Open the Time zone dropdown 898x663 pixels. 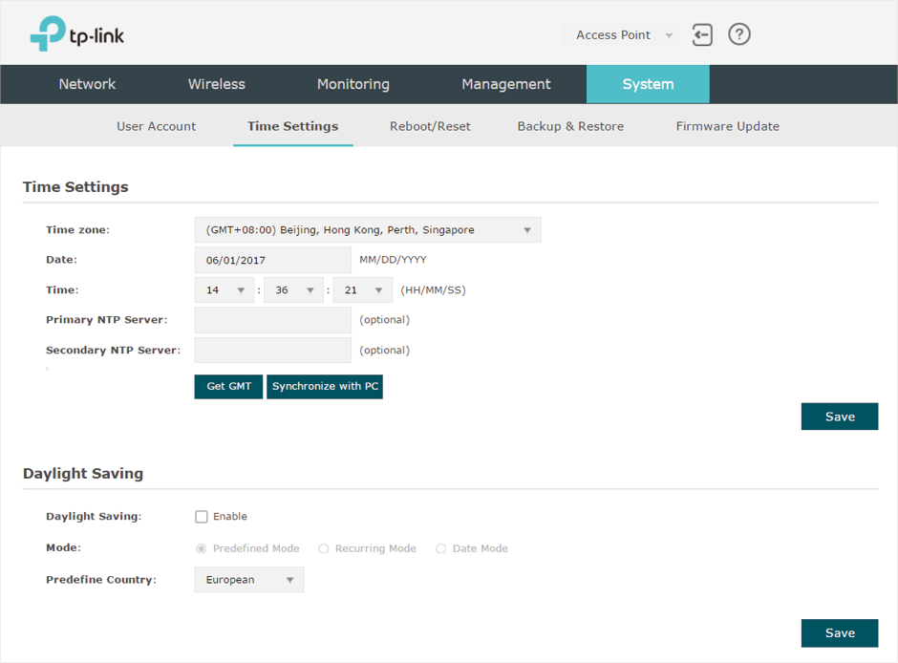coord(368,229)
